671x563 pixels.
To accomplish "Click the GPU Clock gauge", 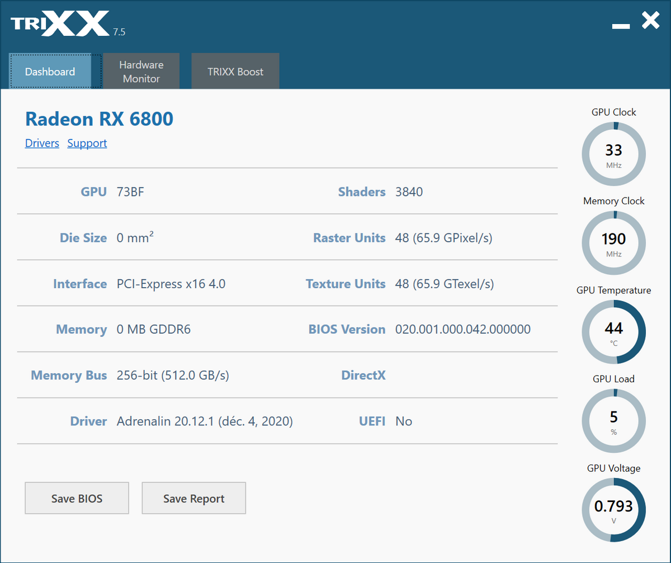I will click(614, 154).
